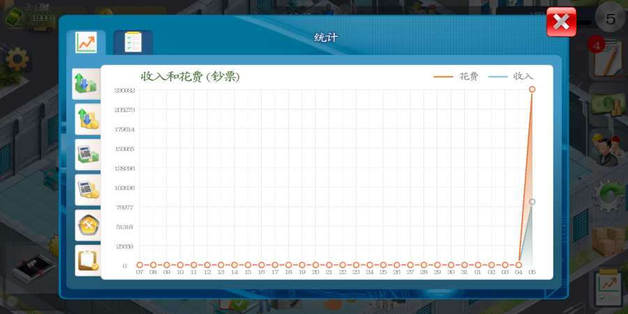Select the tools and wrench badge icon
Screen dimensions: 628x314
coord(88,225)
